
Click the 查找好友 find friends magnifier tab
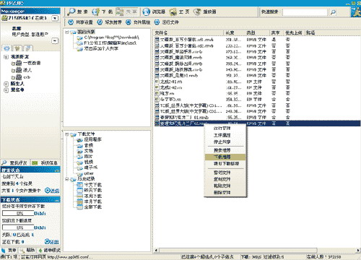pyautogui.click(x=15, y=162)
